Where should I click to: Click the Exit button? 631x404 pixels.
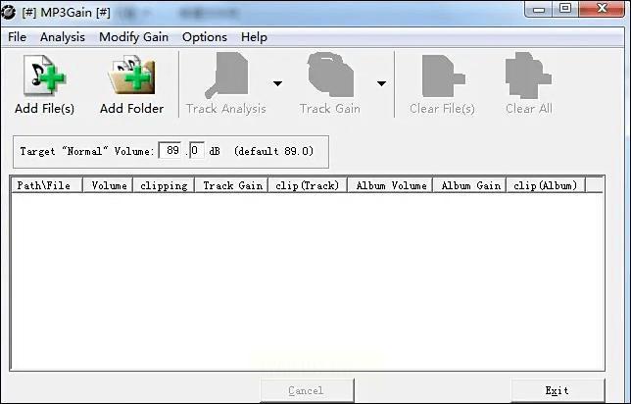tap(558, 390)
